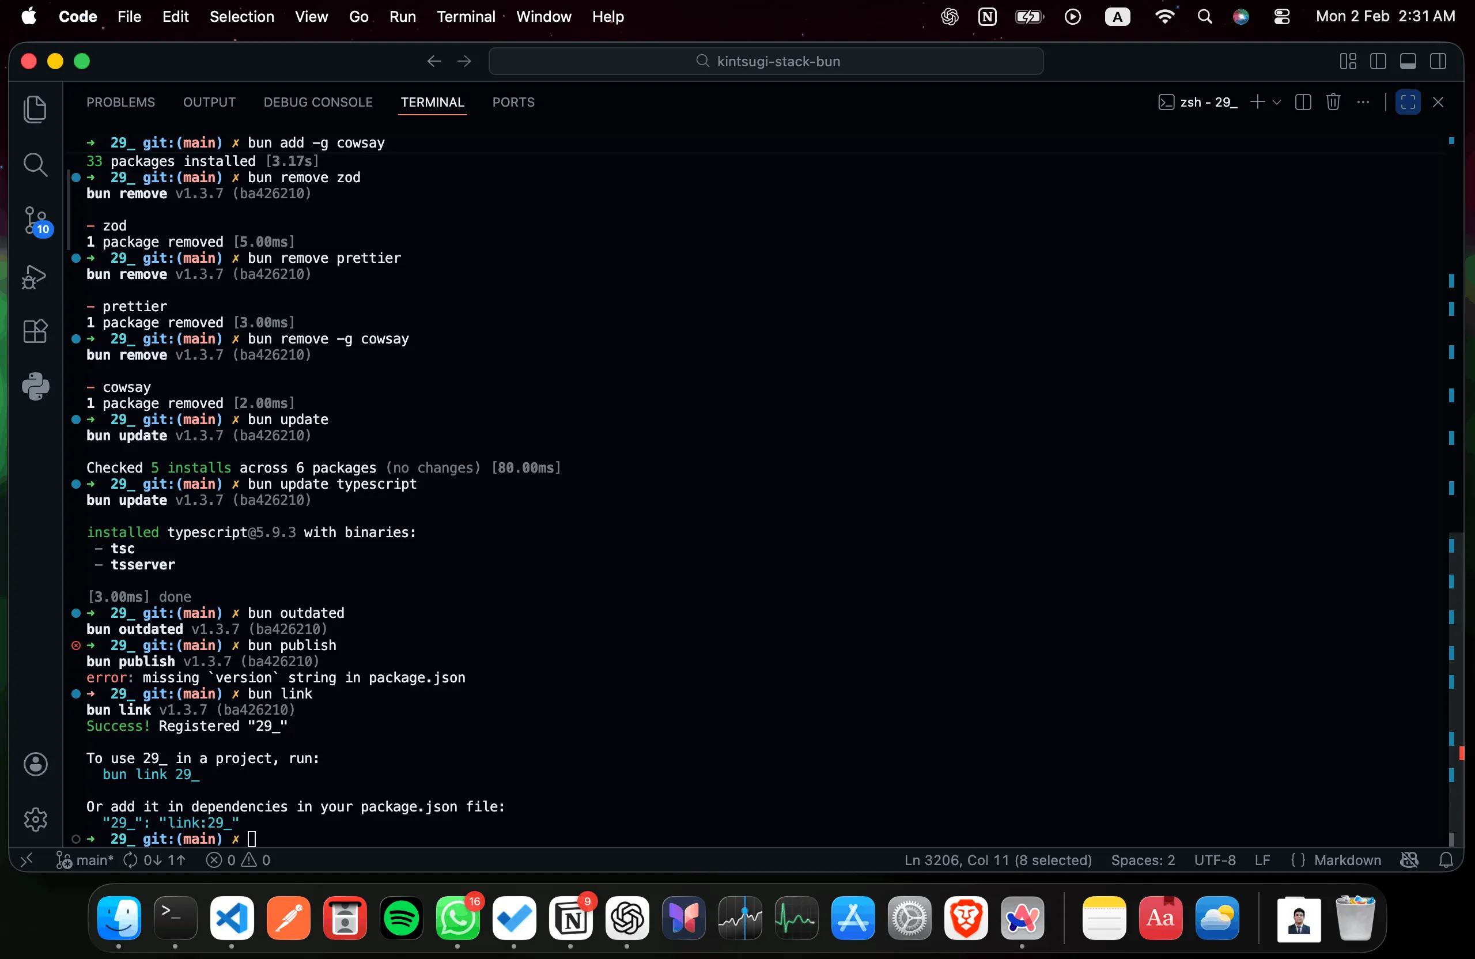The height and width of the screenshot is (959, 1475).
Task: Kill terminal with the trash icon
Action: 1333,102
